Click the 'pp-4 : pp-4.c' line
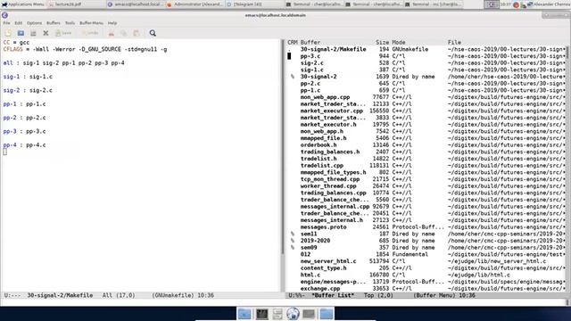 (x=24, y=144)
